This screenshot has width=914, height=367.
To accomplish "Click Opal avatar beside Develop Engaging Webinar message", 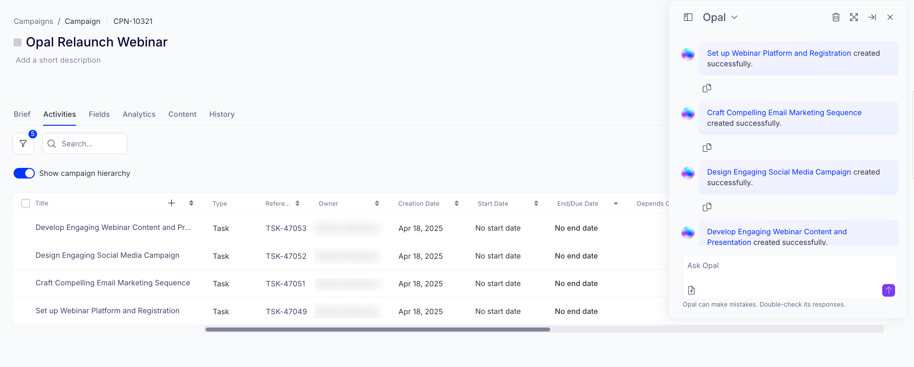I will coord(688,233).
